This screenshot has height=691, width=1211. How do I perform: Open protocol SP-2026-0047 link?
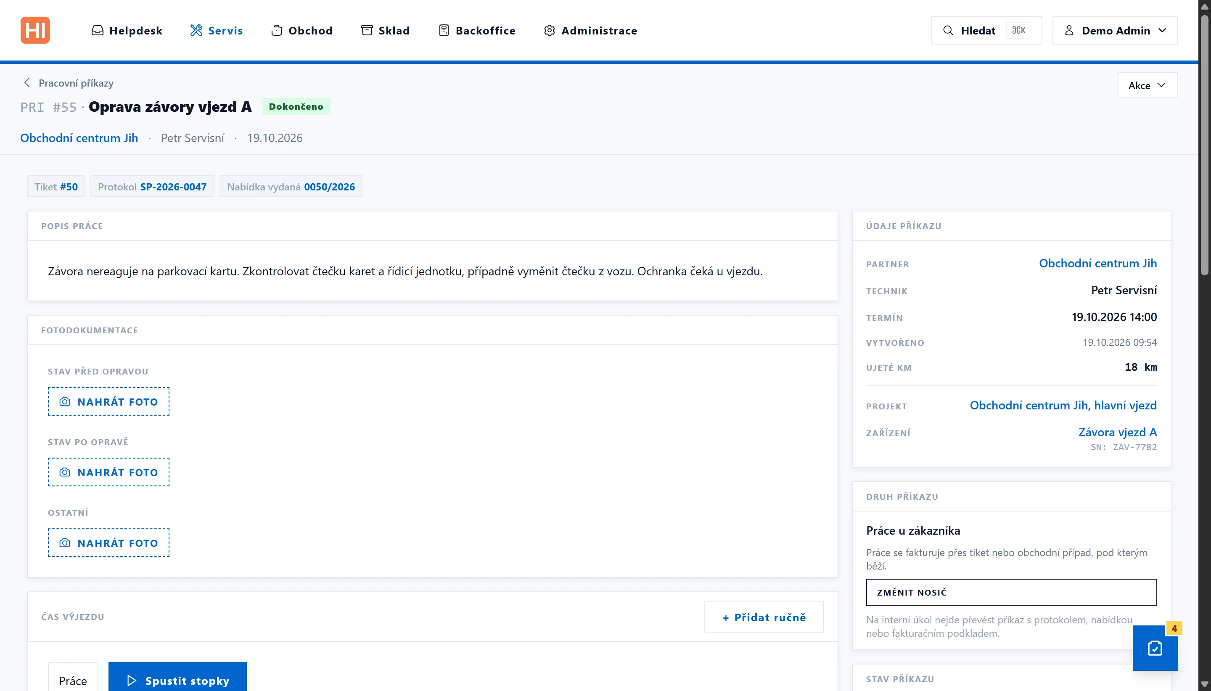pyautogui.click(x=173, y=187)
